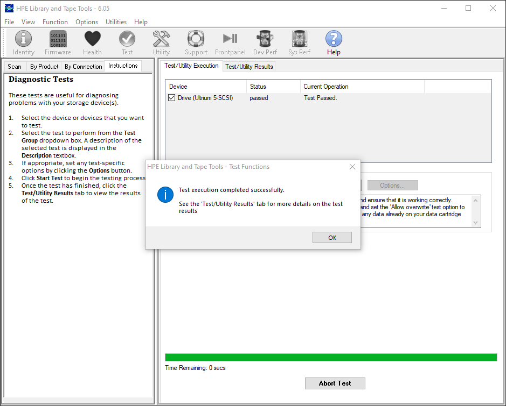Open the Utility tools icon

point(161,42)
